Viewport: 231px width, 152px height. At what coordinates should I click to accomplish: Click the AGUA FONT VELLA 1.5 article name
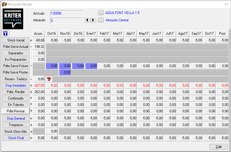(122, 13)
